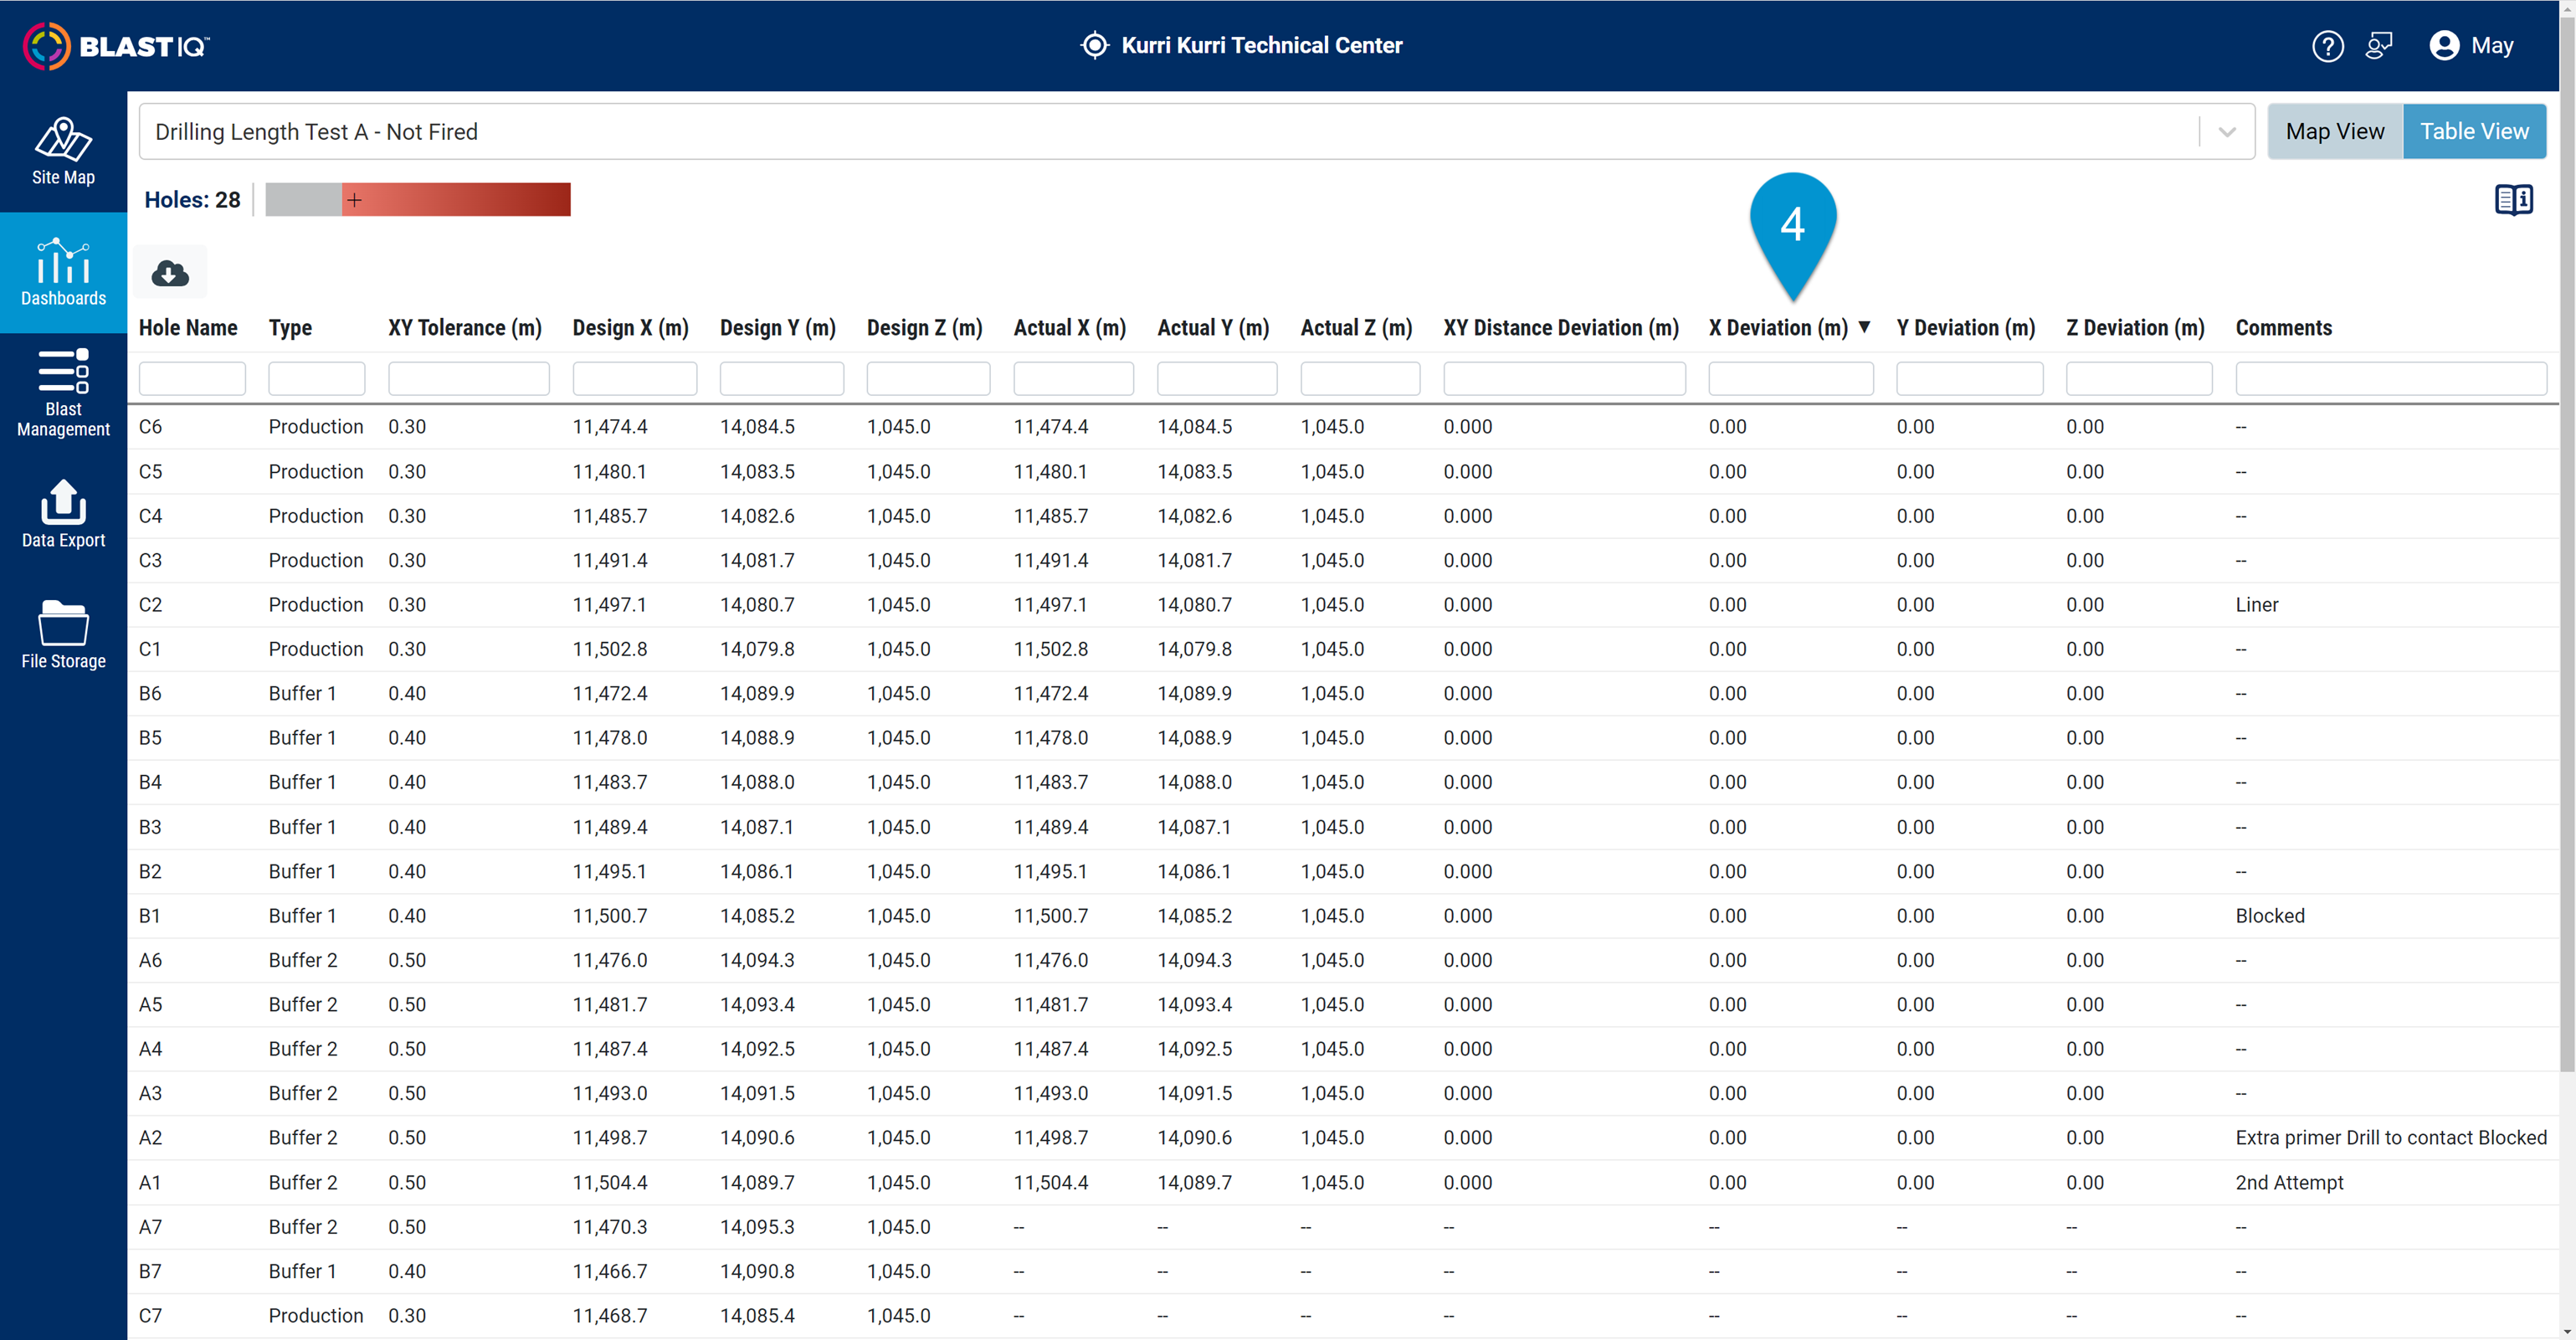Click the red deviation gradient bar
The height and width of the screenshot is (1340, 2576).
[456, 200]
